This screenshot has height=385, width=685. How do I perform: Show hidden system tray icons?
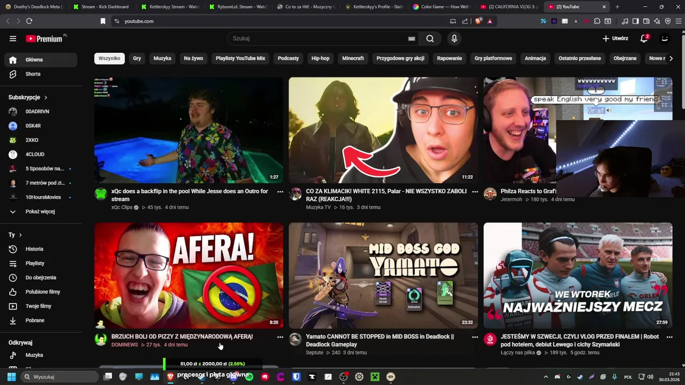point(546,377)
